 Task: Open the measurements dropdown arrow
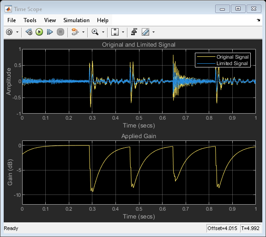153,32
